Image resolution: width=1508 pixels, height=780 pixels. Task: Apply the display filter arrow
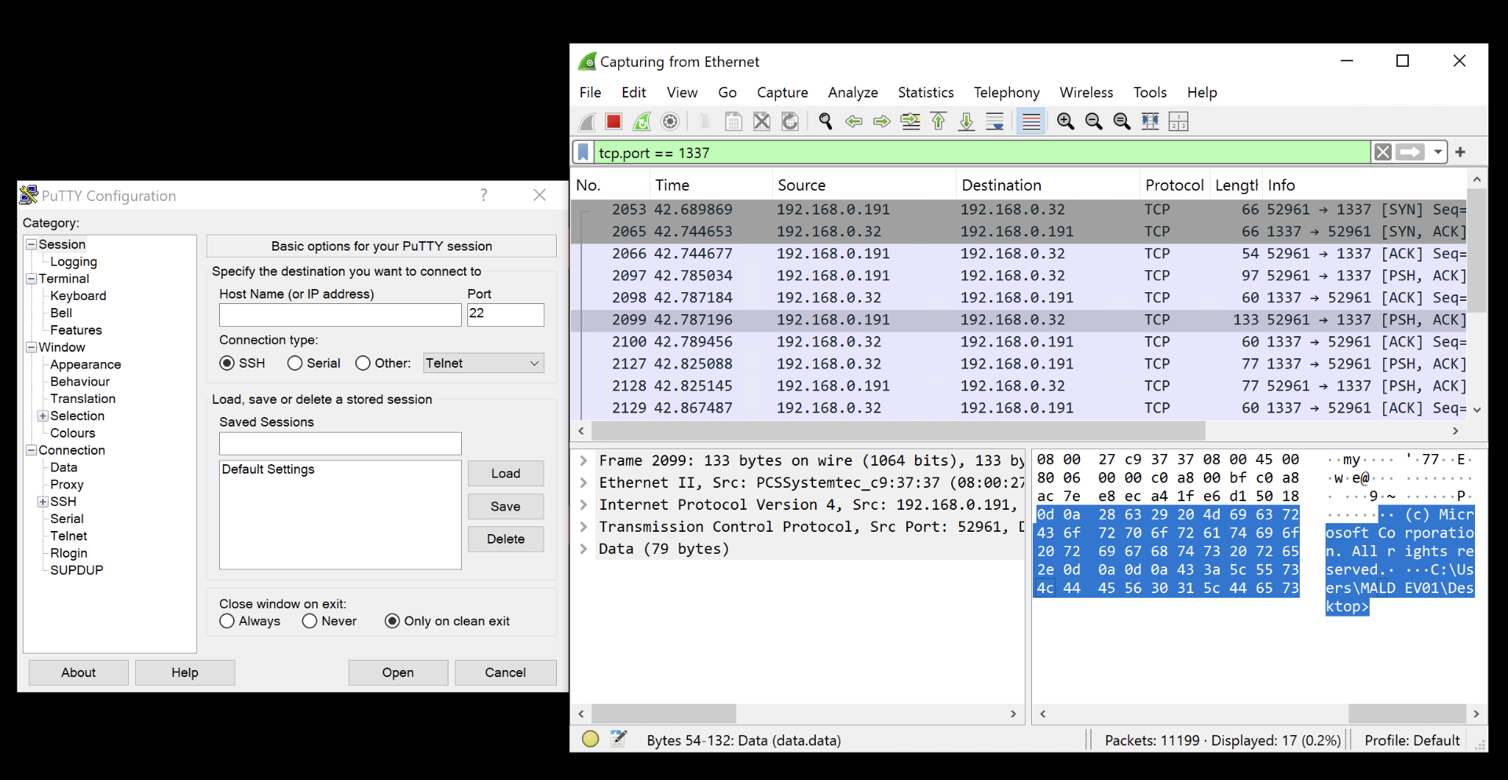tap(1411, 152)
